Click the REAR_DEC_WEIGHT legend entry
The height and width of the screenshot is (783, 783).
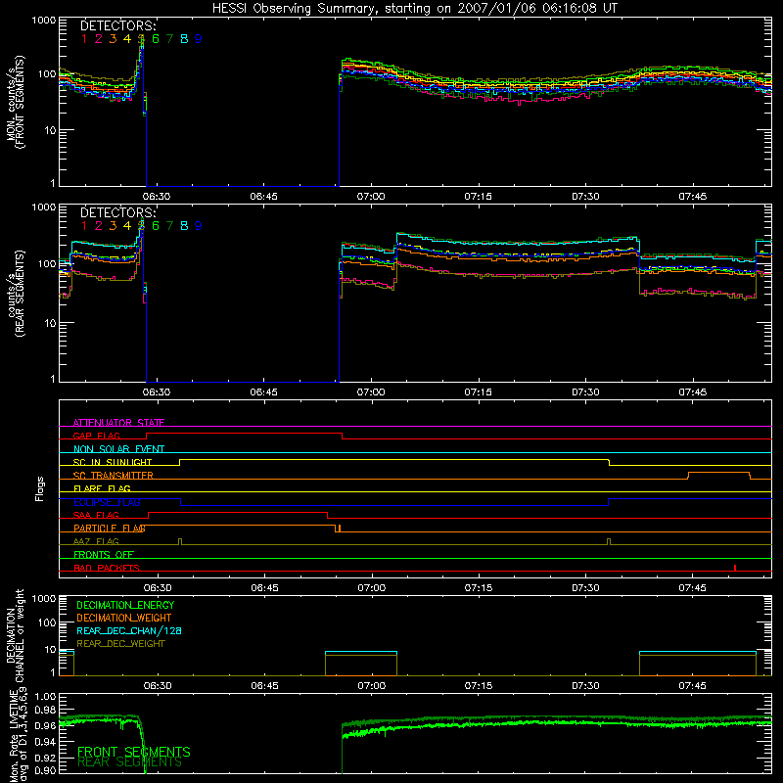120,644
